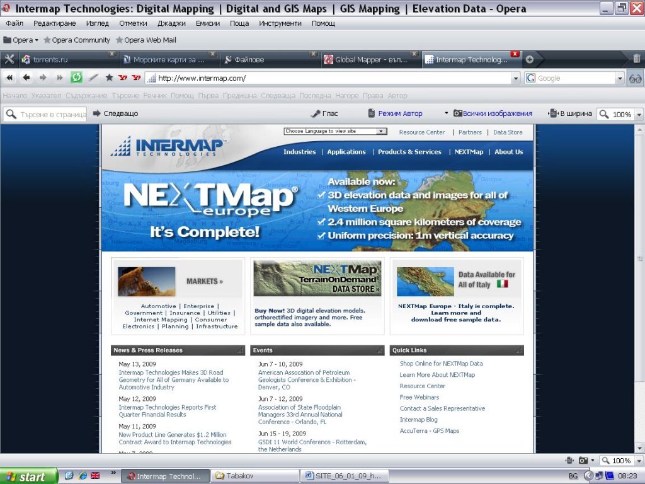
Task: Click the Rewind navigation icon
Action: [9, 78]
